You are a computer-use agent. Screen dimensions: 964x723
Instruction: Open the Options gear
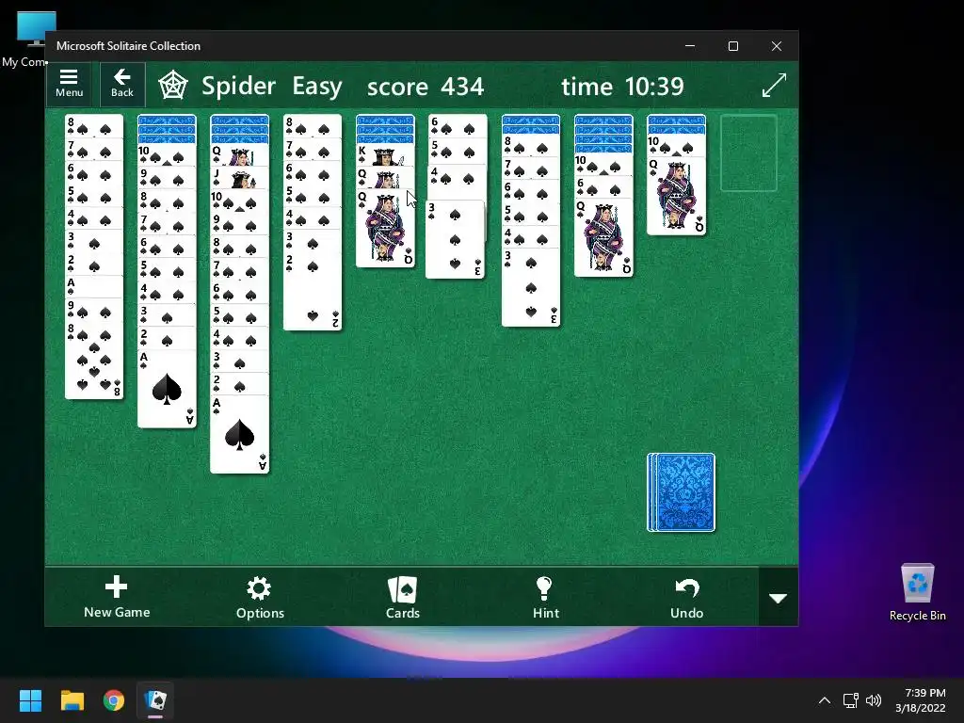pos(260,597)
